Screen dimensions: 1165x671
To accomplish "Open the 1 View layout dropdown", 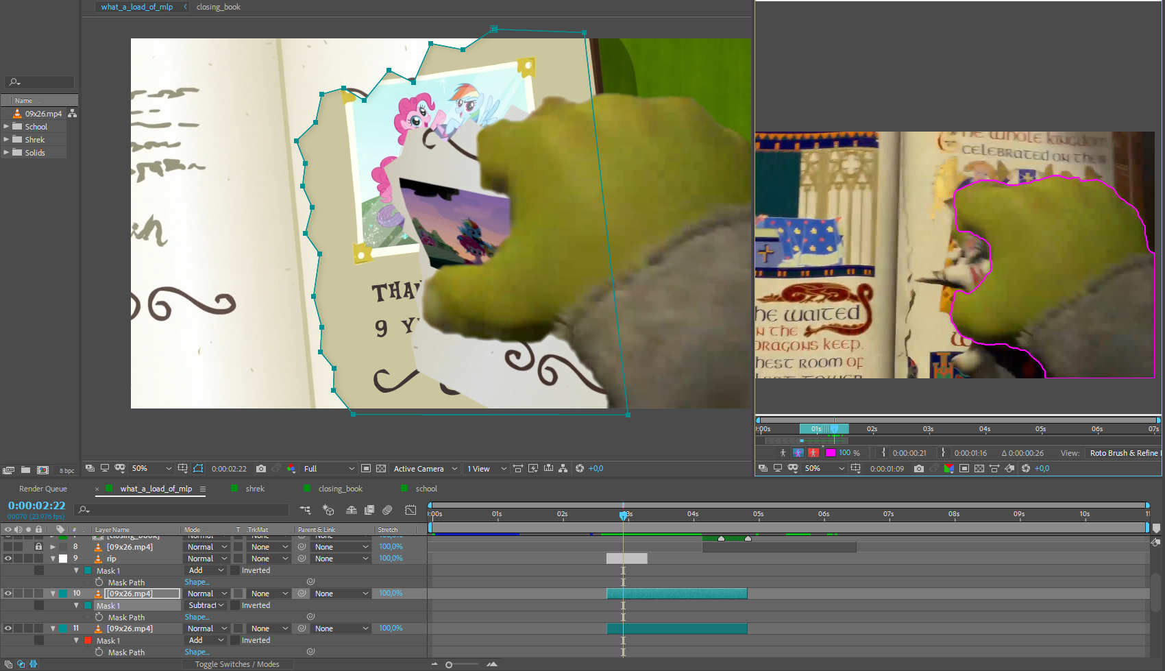I will click(487, 469).
